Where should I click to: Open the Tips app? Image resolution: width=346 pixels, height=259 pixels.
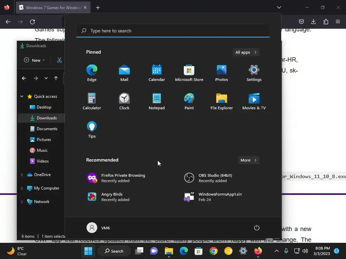92,130
